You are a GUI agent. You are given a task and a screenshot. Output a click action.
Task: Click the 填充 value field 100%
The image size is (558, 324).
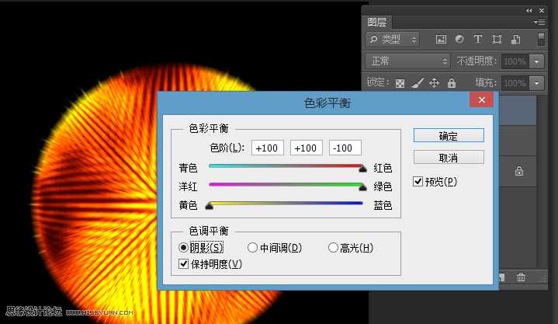(x=515, y=83)
